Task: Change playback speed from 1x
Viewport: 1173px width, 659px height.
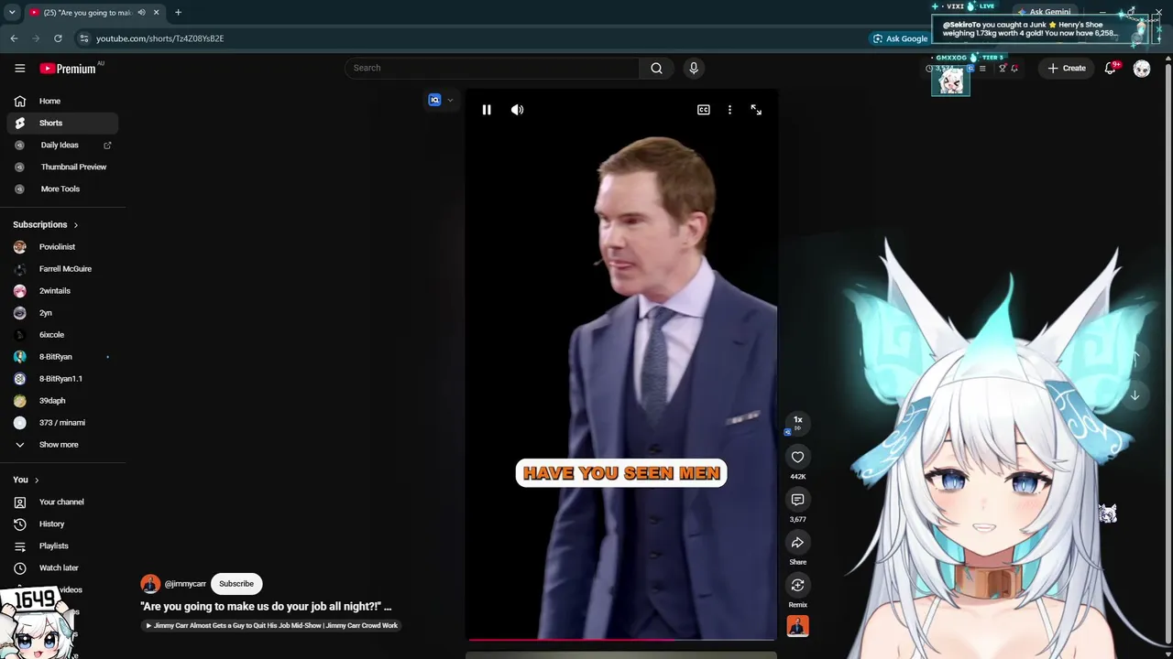Action: (797, 422)
